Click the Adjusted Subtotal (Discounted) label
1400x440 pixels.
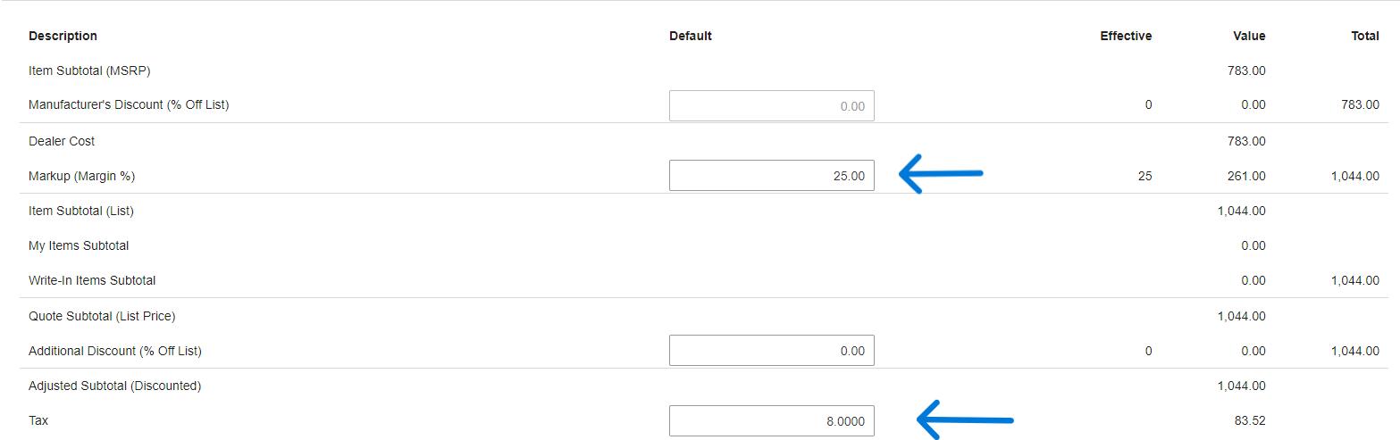pyautogui.click(x=114, y=386)
